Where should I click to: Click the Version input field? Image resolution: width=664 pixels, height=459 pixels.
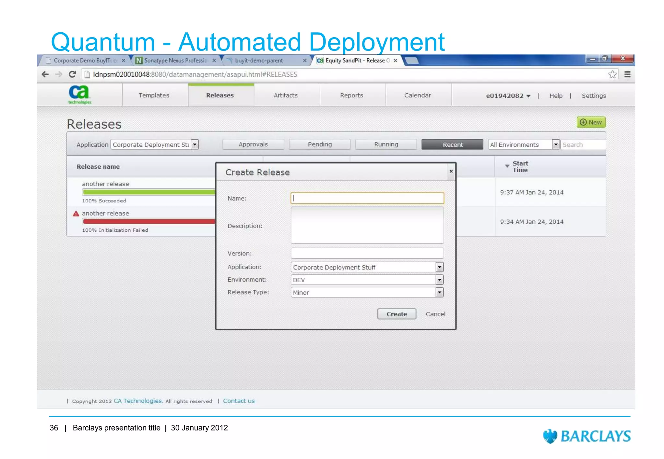[367, 253]
